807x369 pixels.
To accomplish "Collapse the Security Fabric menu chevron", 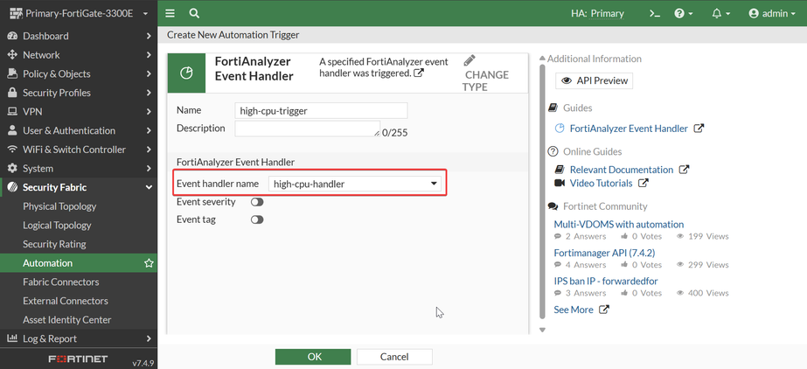I will click(149, 187).
